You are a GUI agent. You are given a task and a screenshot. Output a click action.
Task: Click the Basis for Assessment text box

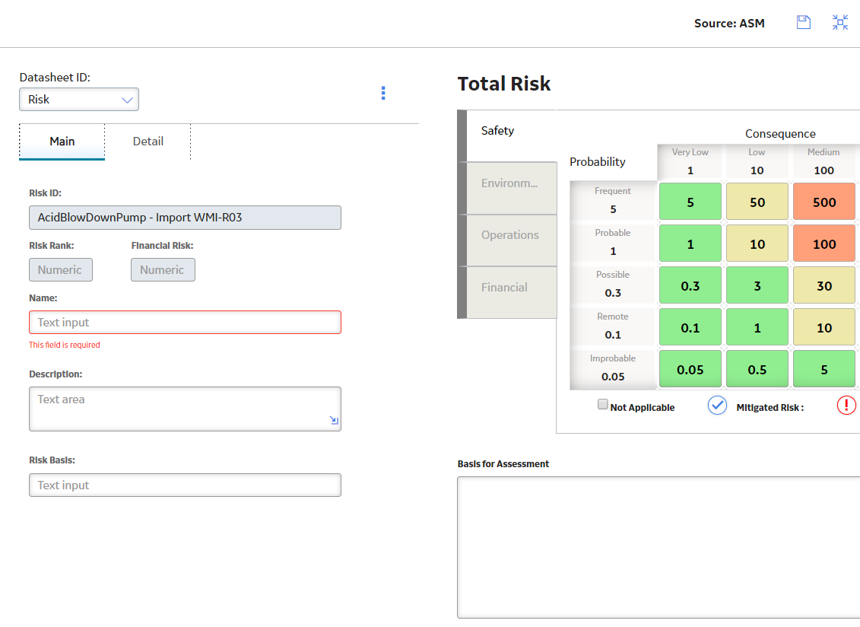click(x=658, y=547)
